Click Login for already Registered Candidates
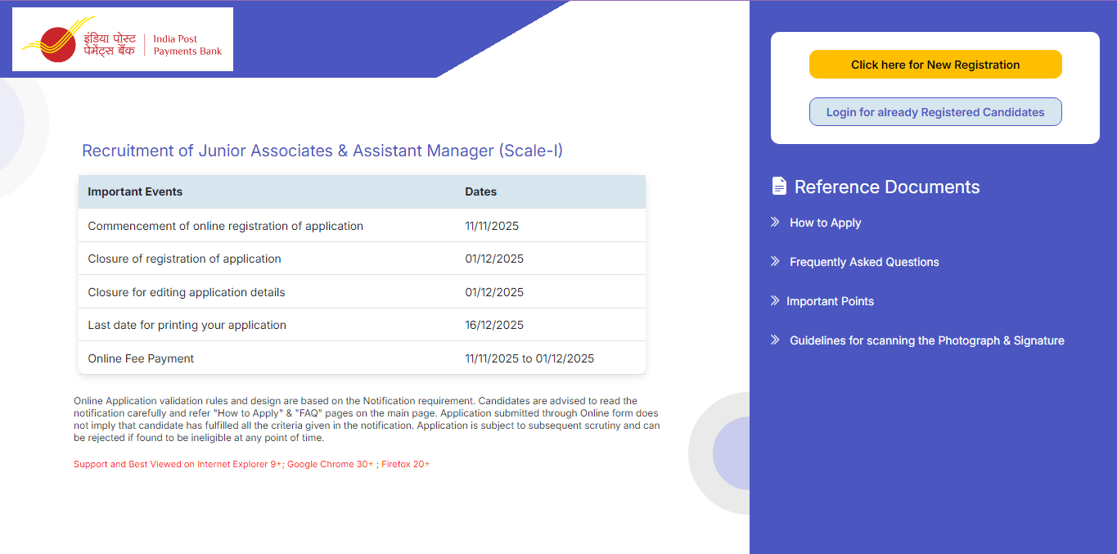 [x=935, y=111]
